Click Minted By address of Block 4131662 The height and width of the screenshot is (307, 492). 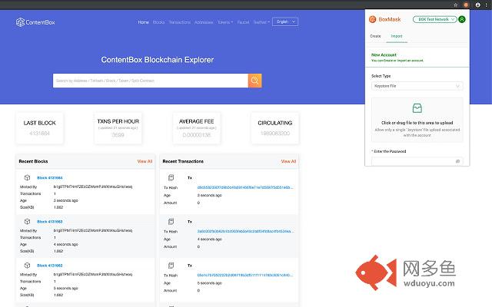(x=93, y=275)
